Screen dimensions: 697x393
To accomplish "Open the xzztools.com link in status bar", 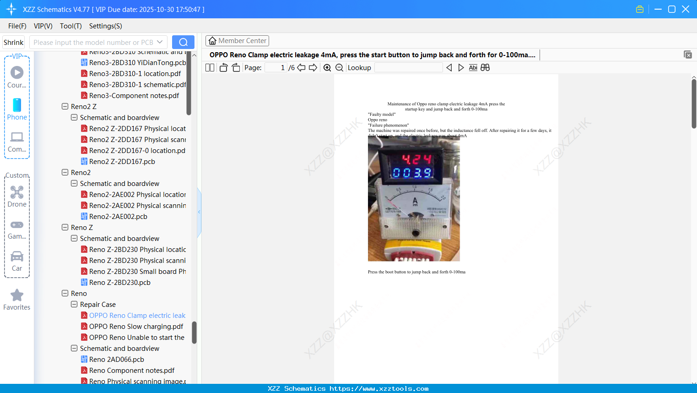I will [x=379, y=388].
